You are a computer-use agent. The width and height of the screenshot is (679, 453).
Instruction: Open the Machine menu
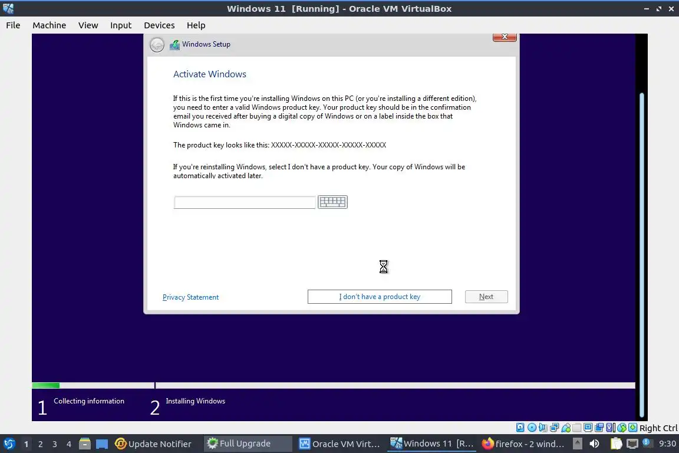50,25
